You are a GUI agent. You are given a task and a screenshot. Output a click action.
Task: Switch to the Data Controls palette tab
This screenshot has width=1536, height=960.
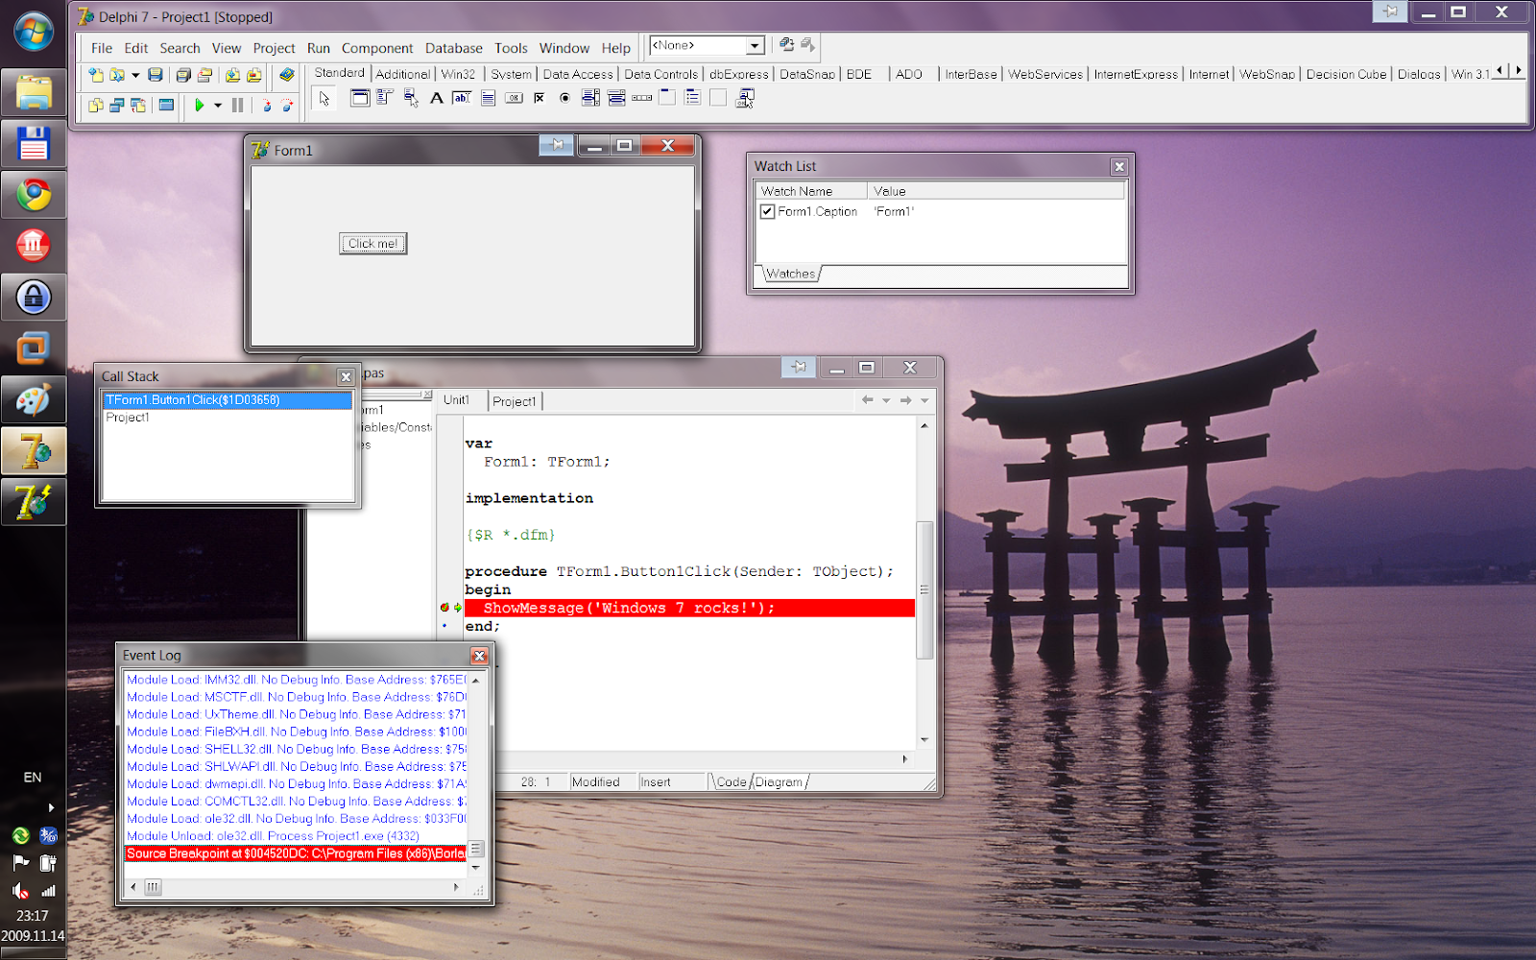click(660, 74)
